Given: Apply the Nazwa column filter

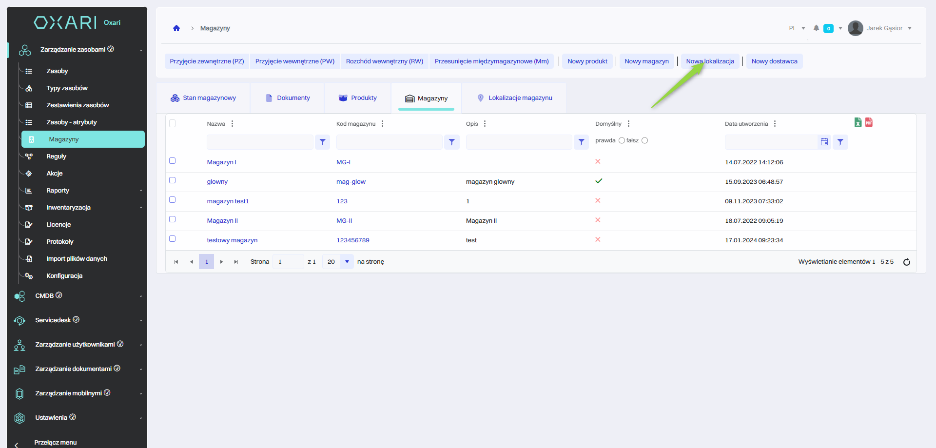Looking at the screenshot, I should click(322, 142).
